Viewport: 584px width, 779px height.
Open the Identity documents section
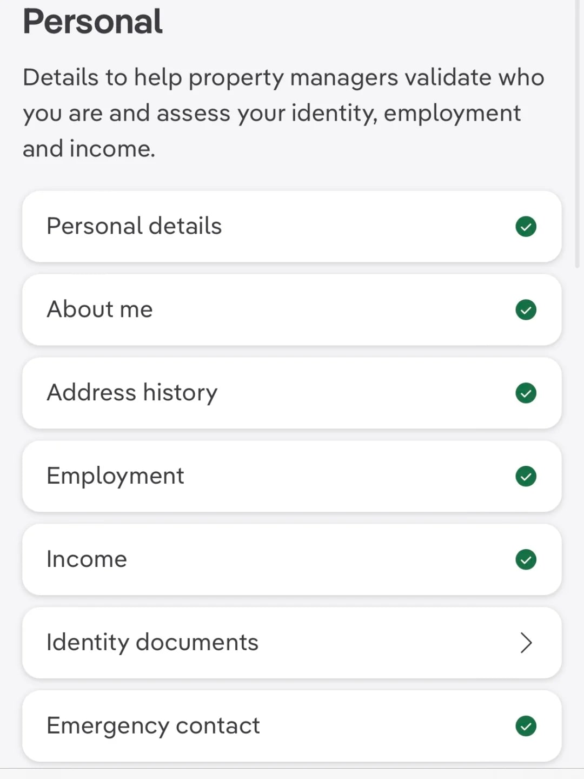(292, 643)
